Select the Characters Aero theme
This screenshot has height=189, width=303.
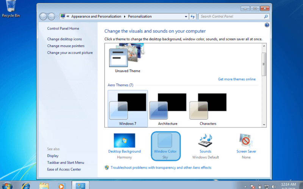[208, 109]
